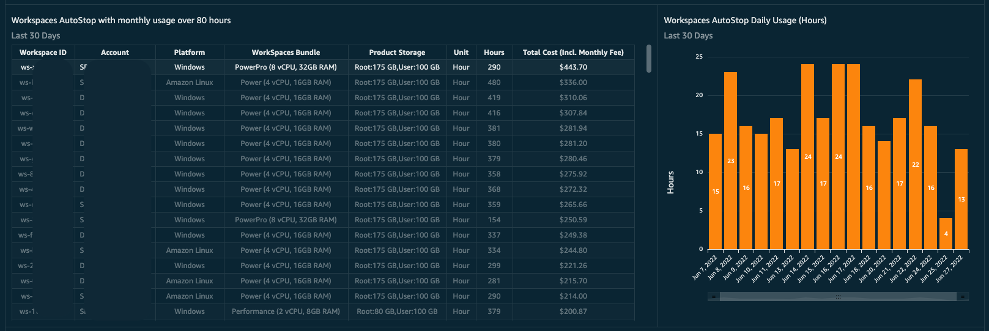
Task: Click the Jun 10, 2022 bar
Action: pos(761,191)
